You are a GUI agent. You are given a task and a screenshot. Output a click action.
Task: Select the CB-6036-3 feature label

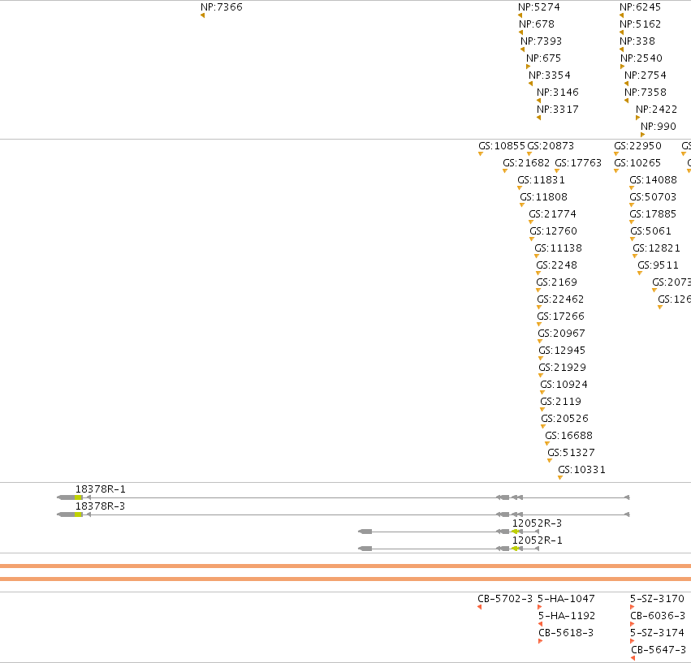658,616
